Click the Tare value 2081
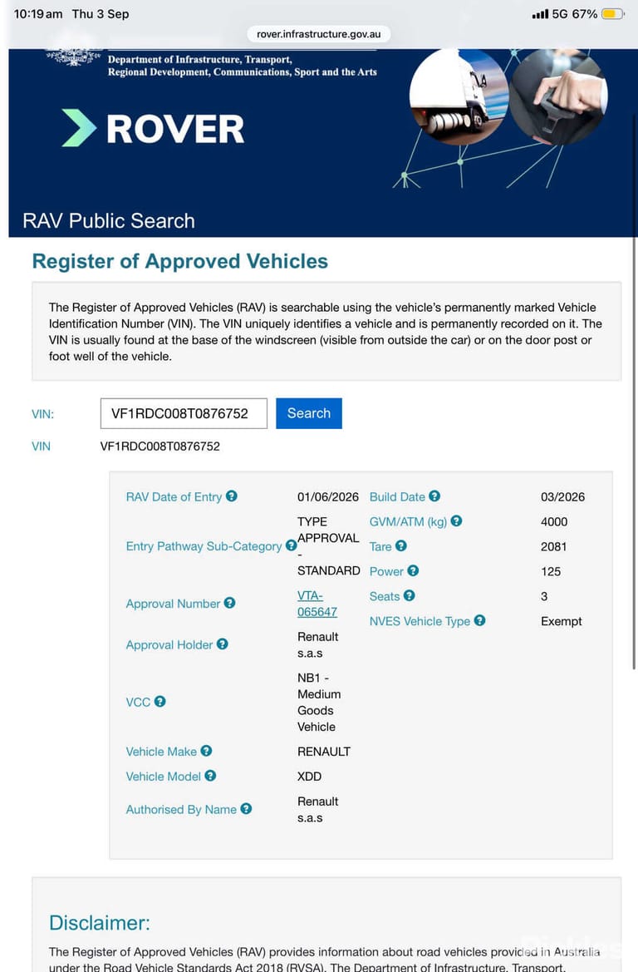Viewport: 638px width, 972px height. [x=553, y=546]
